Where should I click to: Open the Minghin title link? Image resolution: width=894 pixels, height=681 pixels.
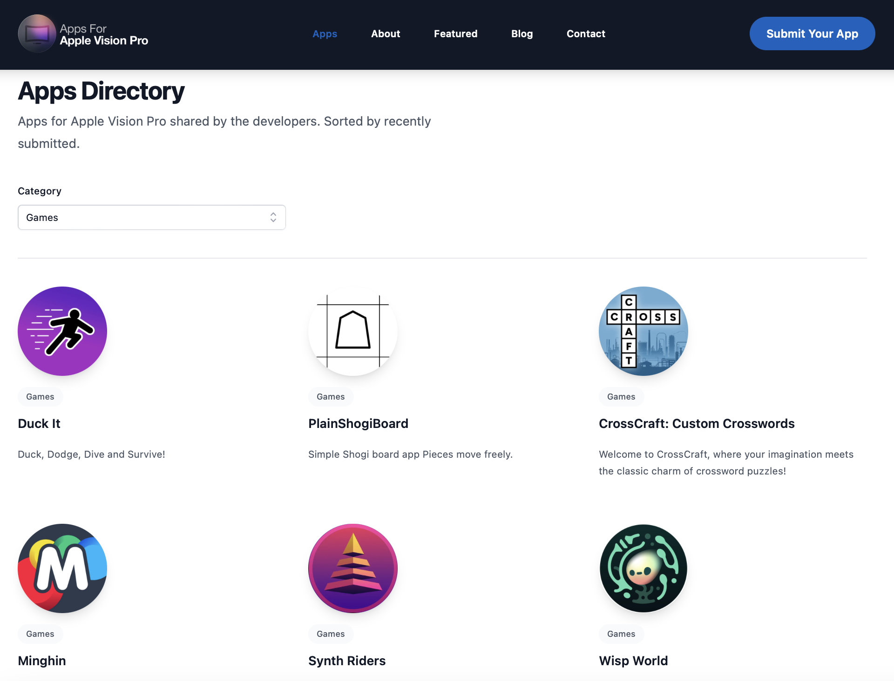coord(42,661)
